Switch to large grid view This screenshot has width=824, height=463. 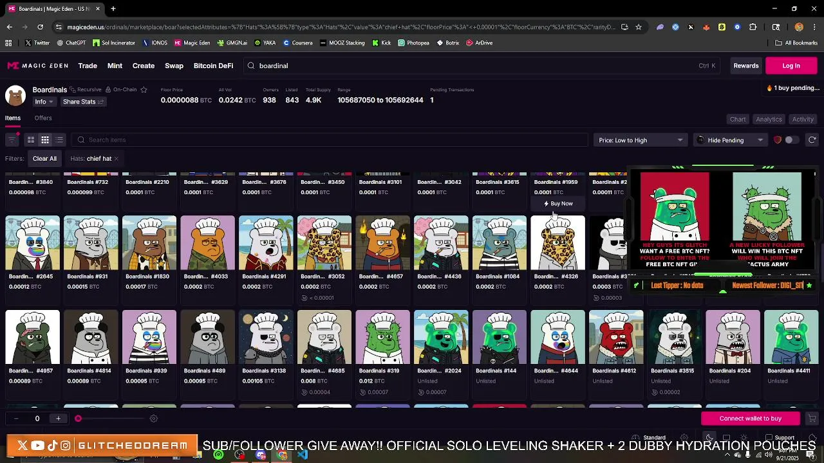pyautogui.click(x=31, y=140)
